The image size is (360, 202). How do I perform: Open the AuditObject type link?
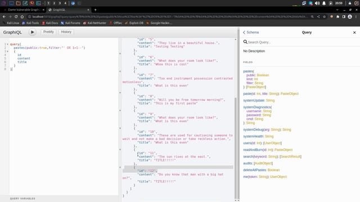[263, 163]
